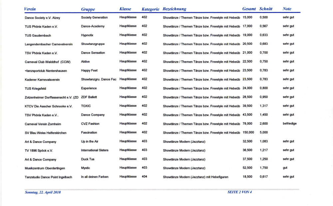
Task: Click the Gesamt column header
Action: 249,9
